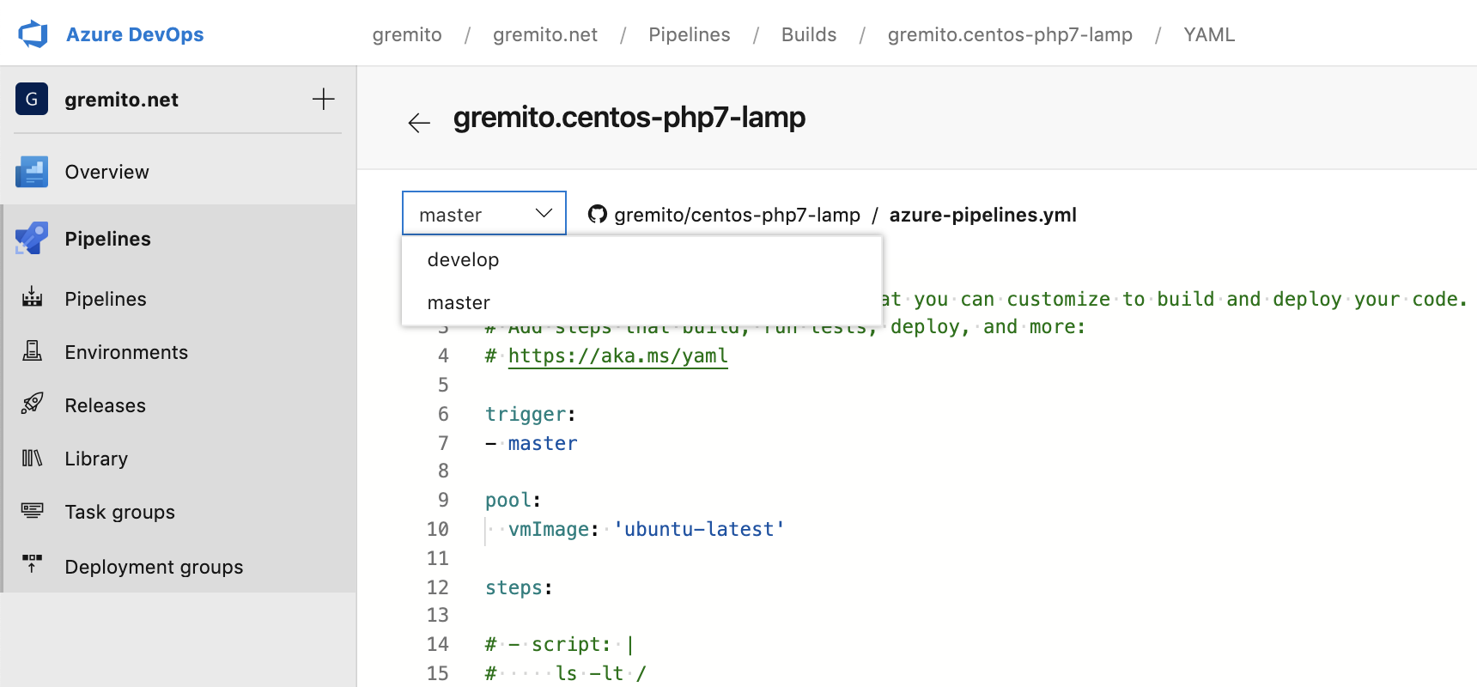Select the develop branch option
Screen dimensions: 1477x687
click(463, 259)
